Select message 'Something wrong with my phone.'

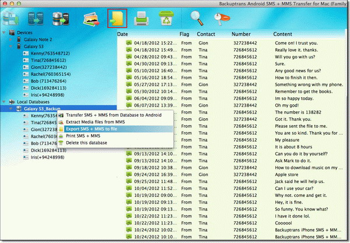[x=309, y=84]
